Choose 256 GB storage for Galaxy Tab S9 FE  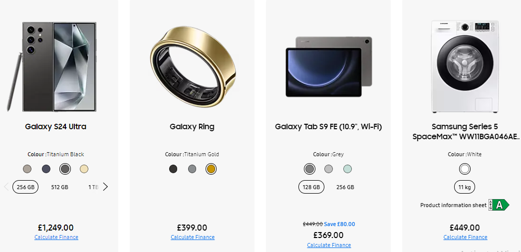[345, 187]
